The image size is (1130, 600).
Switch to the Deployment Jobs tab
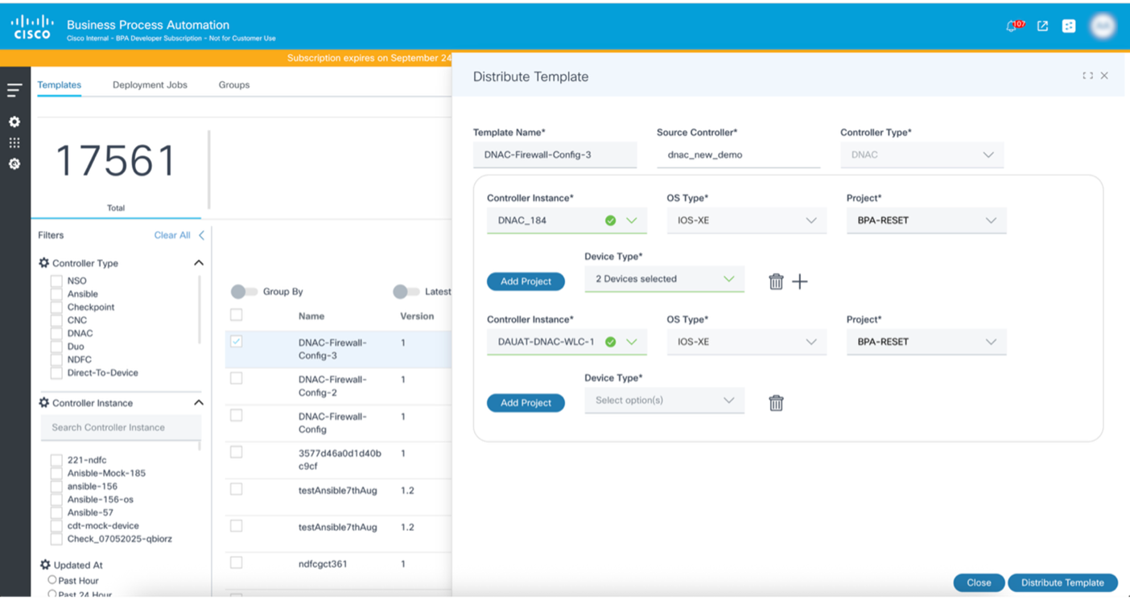(150, 84)
